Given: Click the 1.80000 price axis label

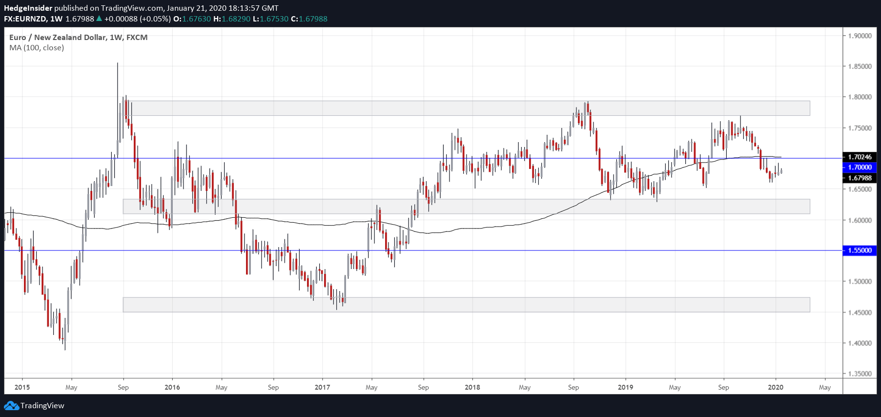Looking at the screenshot, I should click(860, 97).
